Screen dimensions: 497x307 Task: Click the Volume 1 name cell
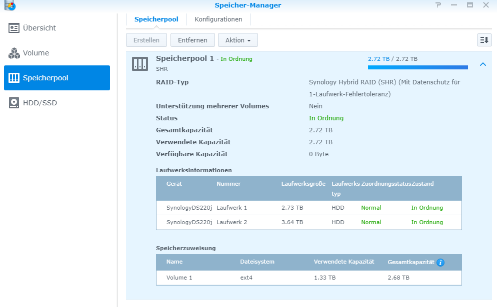(179, 278)
